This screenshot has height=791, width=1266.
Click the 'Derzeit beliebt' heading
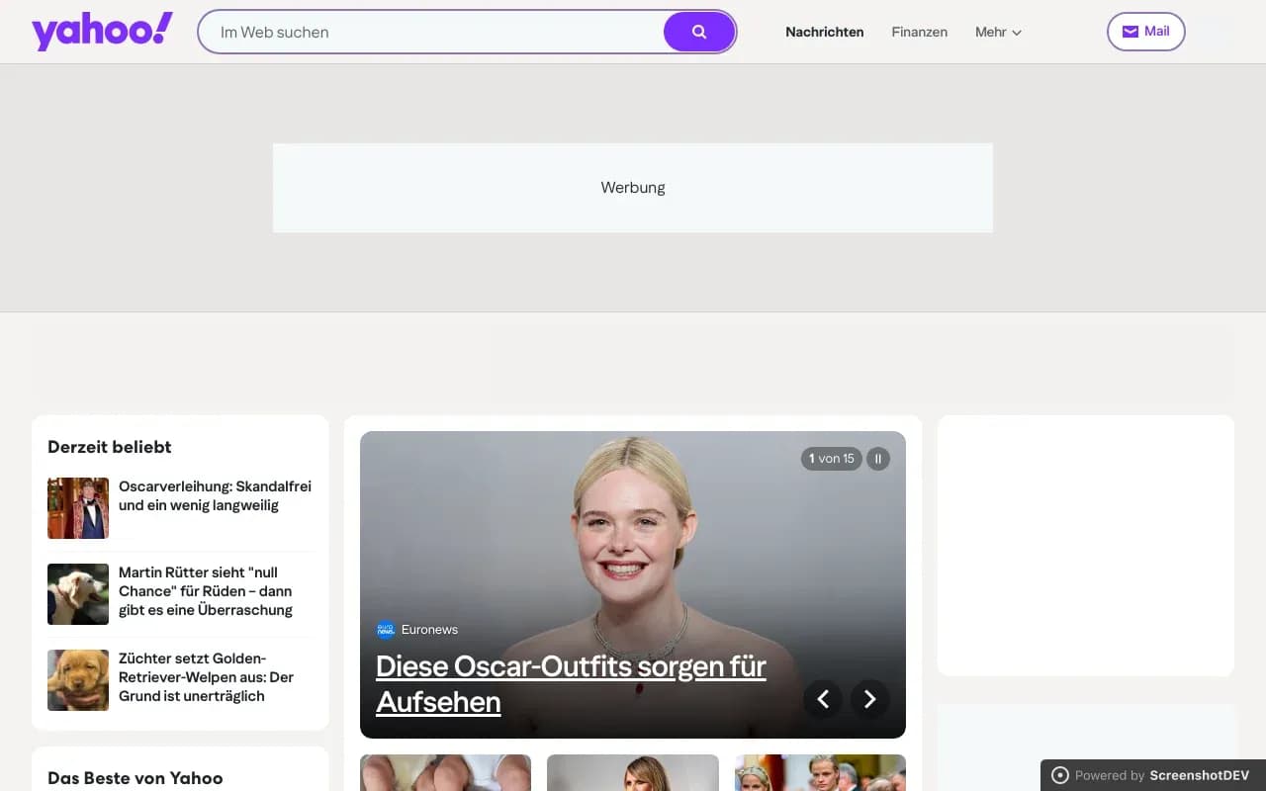110,447
